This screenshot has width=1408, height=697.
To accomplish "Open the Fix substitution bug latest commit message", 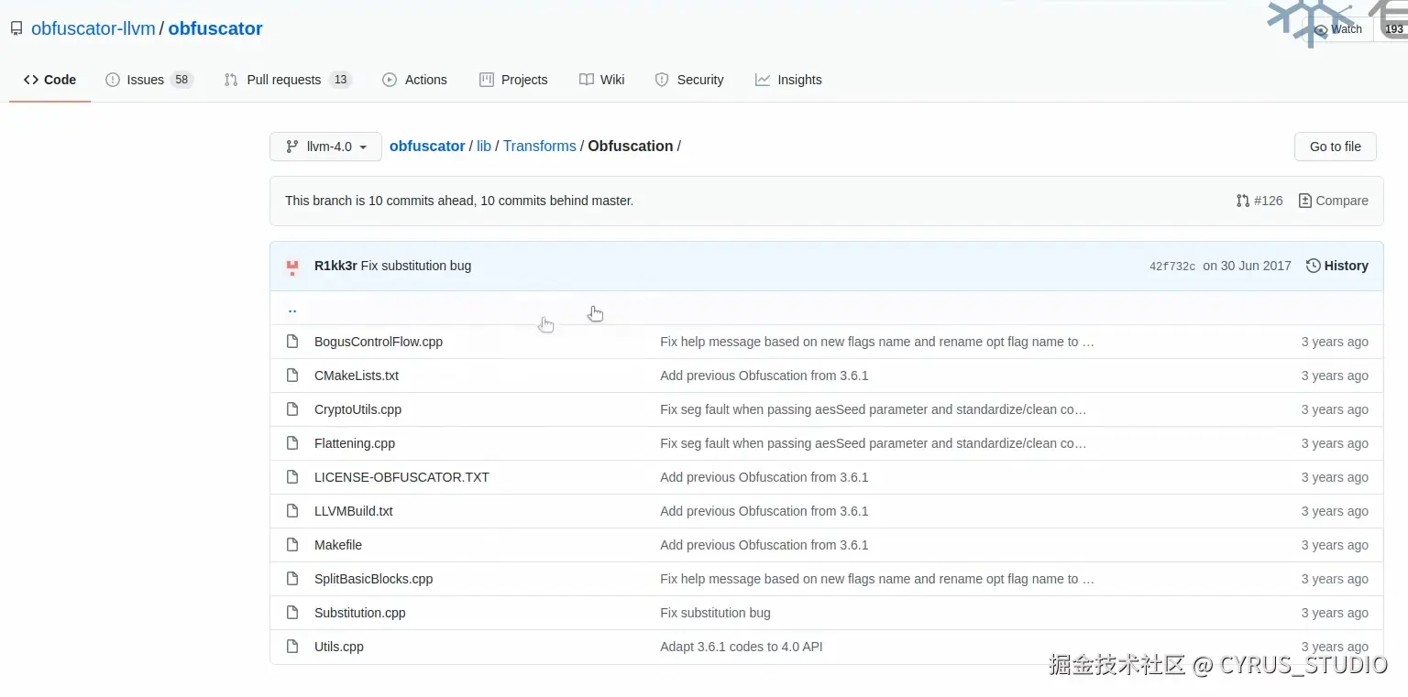I will pos(416,266).
